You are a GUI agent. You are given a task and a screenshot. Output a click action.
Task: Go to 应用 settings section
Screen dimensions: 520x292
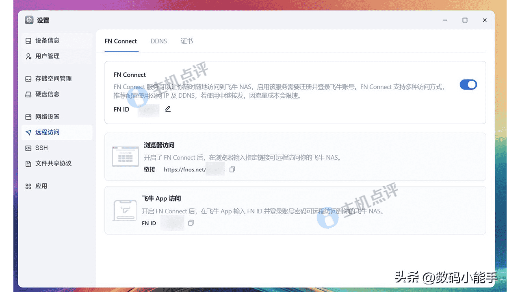[x=41, y=186]
